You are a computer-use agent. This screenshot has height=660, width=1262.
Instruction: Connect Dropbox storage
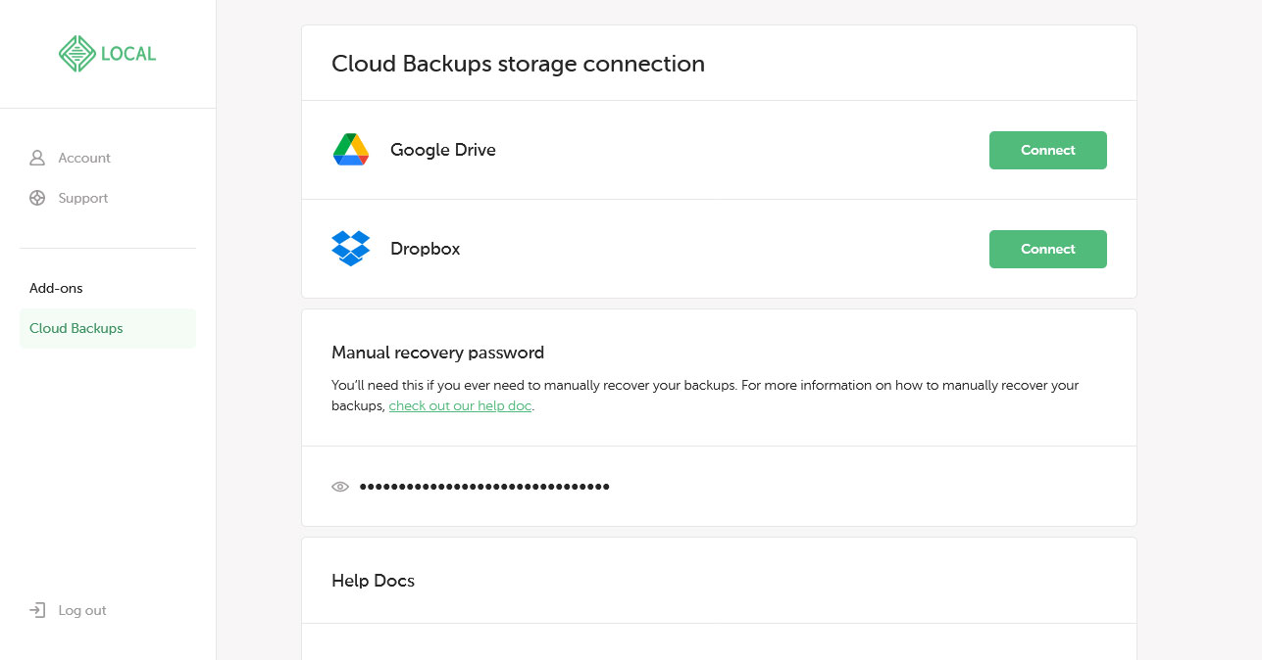(x=1048, y=249)
